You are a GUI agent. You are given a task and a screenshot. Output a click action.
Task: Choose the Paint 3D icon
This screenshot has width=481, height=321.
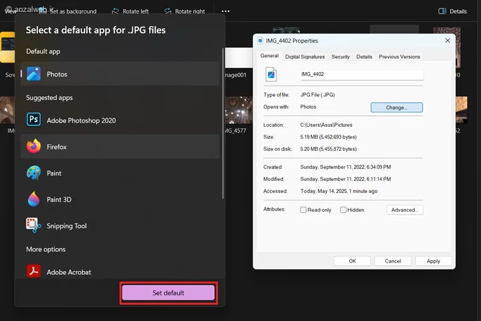[x=34, y=200]
